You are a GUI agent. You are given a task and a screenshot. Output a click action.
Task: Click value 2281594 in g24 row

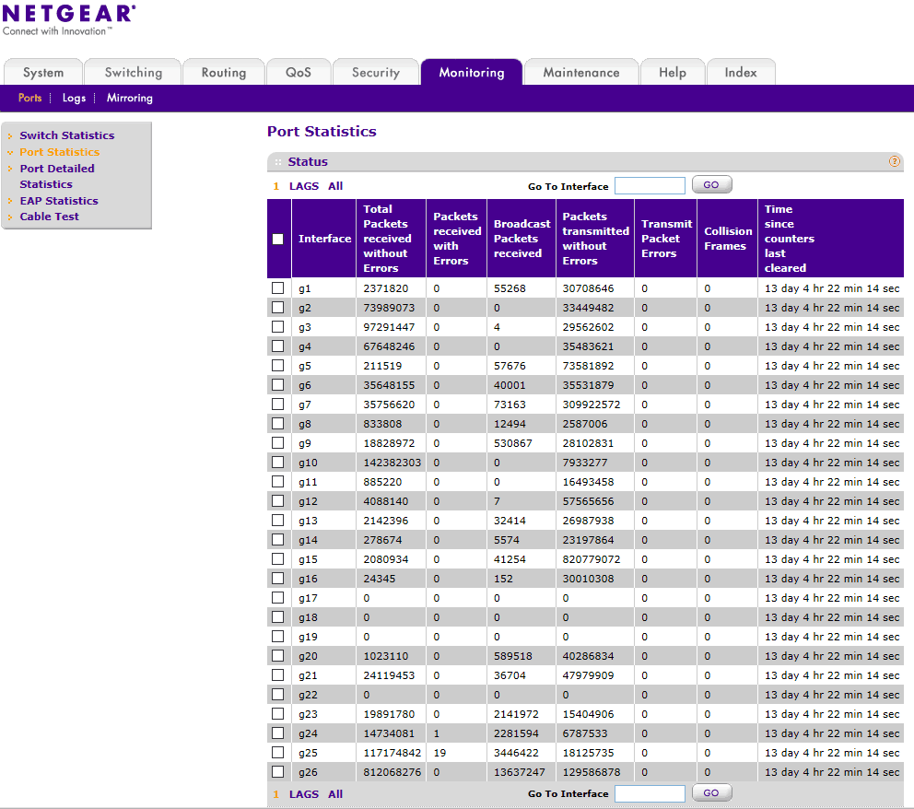[516, 733]
